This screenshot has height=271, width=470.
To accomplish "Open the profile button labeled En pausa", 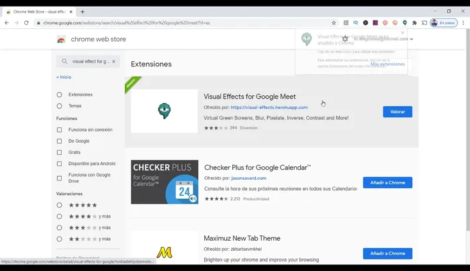I will [x=444, y=23].
